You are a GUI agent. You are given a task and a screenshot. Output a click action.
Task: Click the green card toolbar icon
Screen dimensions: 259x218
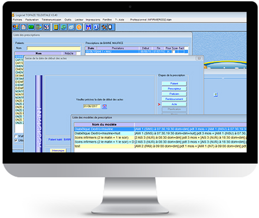pyautogui.click(x=31, y=27)
